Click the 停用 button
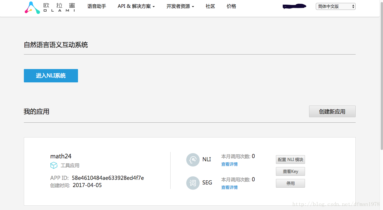This screenshot has width=383, height=210. [290, 183]
